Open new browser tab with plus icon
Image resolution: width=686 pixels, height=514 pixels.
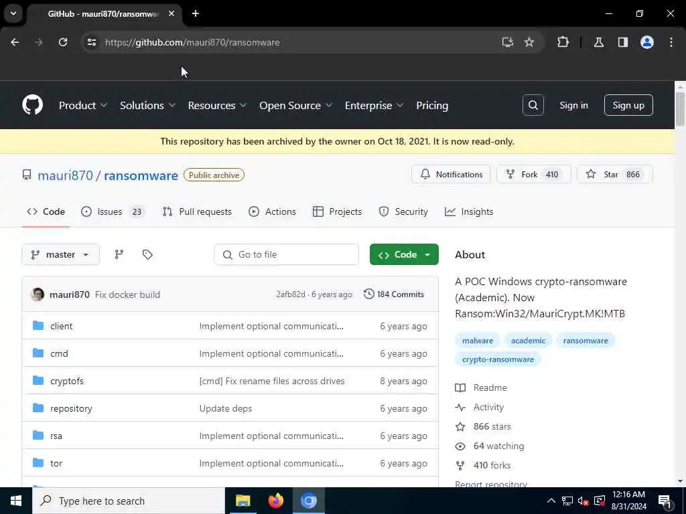pos(196,13)
